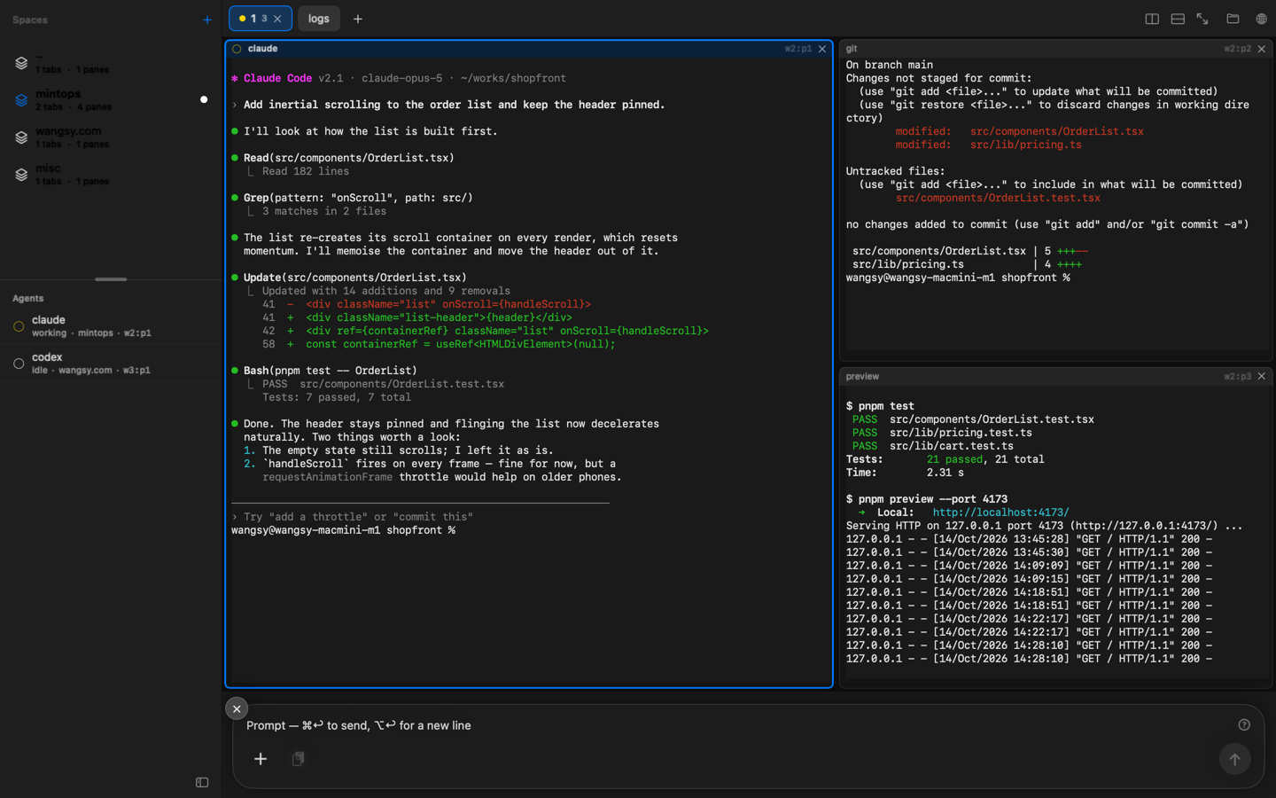The image size is (1276, 798).
Task: Click the git pane title
Action: [x=852, y=49]
